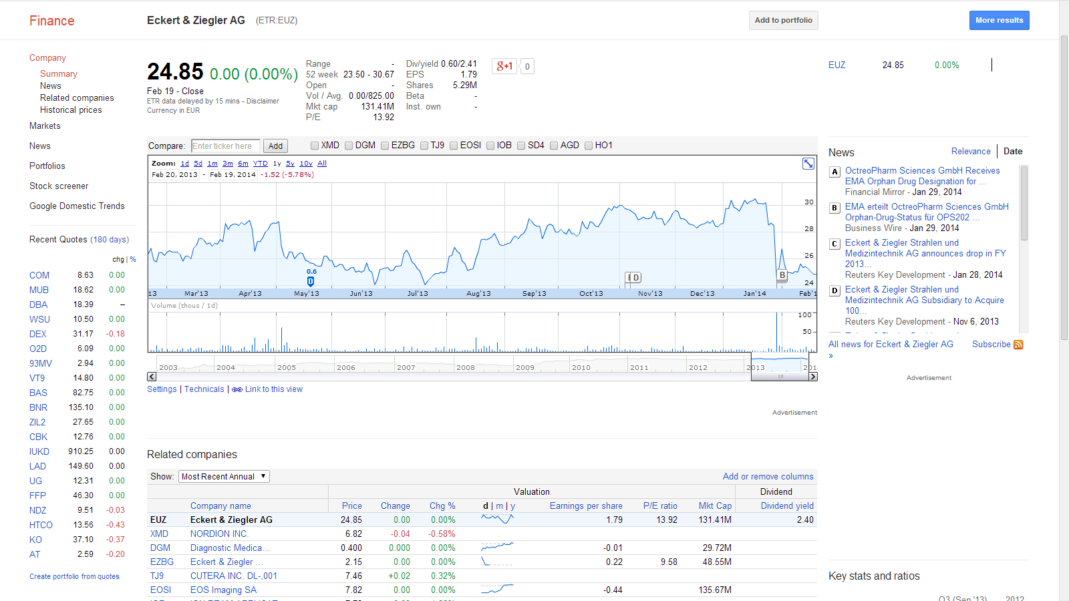
Task: Set chart zoom to 6m
Action: [x=243, y=164]
